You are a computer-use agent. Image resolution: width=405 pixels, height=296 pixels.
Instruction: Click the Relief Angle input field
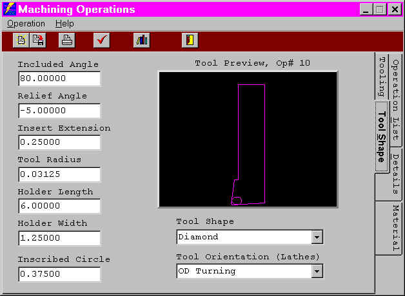59,111
